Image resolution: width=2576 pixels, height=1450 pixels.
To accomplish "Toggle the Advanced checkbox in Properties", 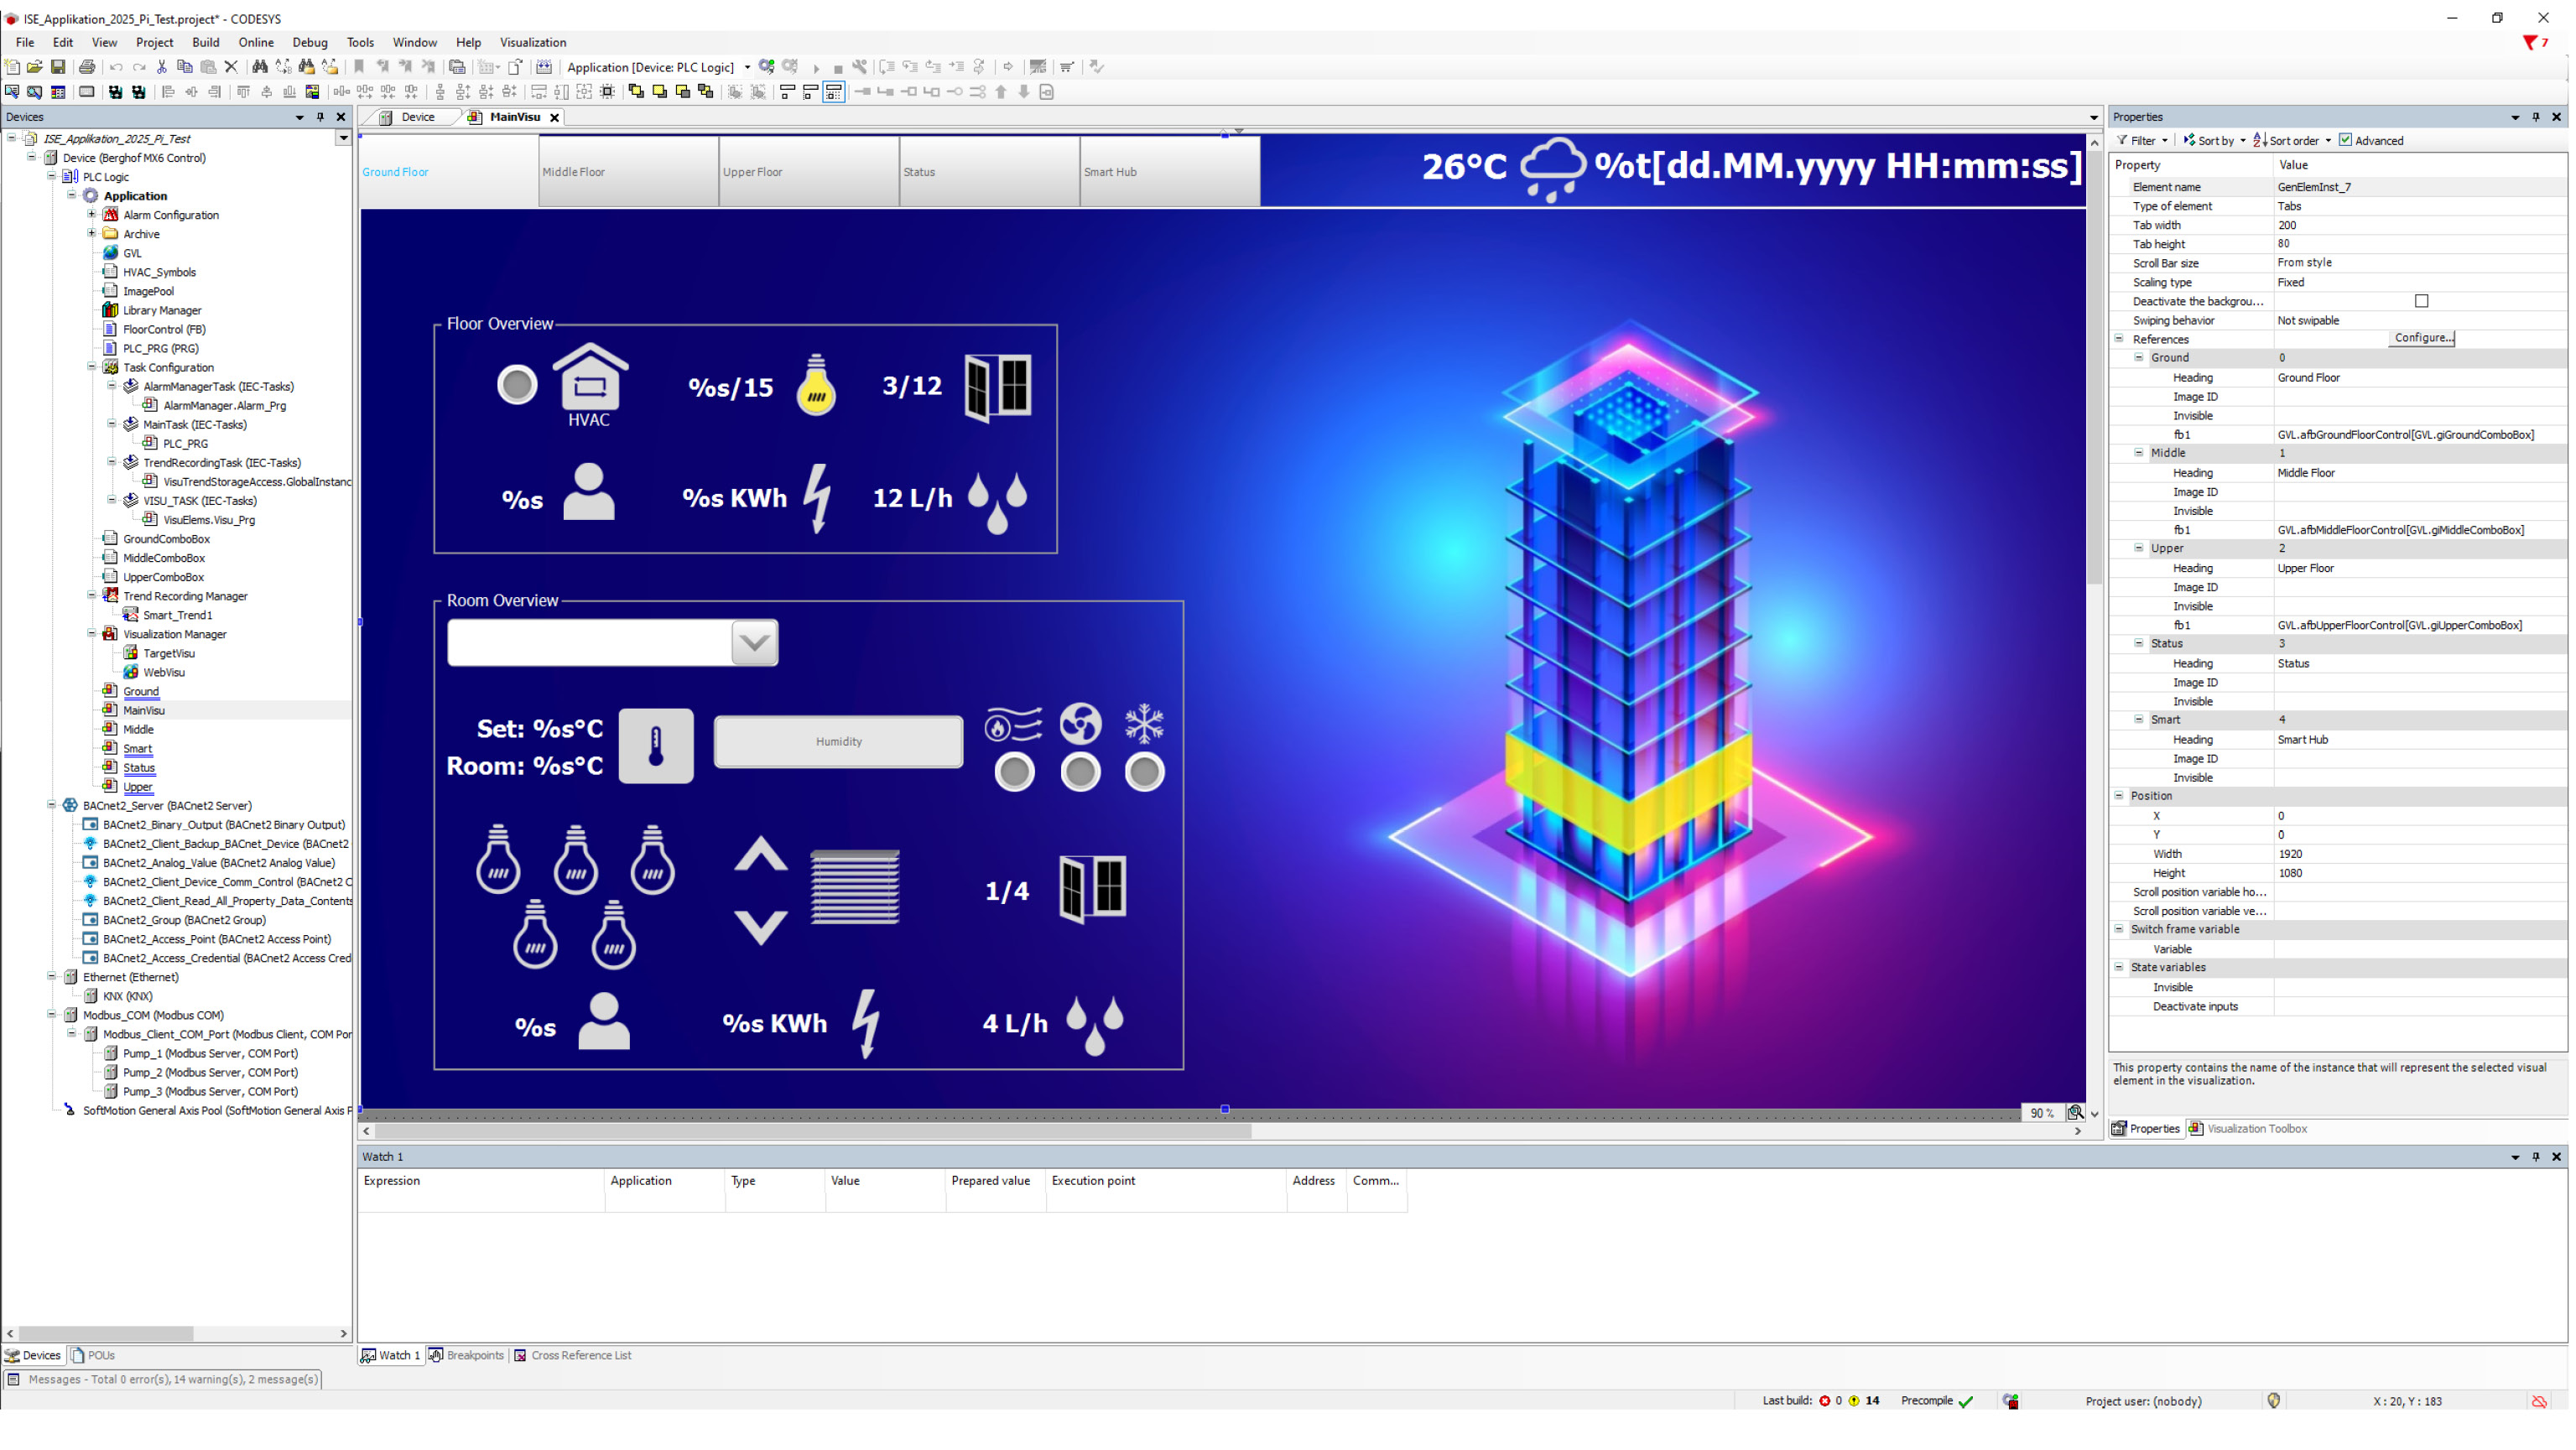I will coord(2346,140).
